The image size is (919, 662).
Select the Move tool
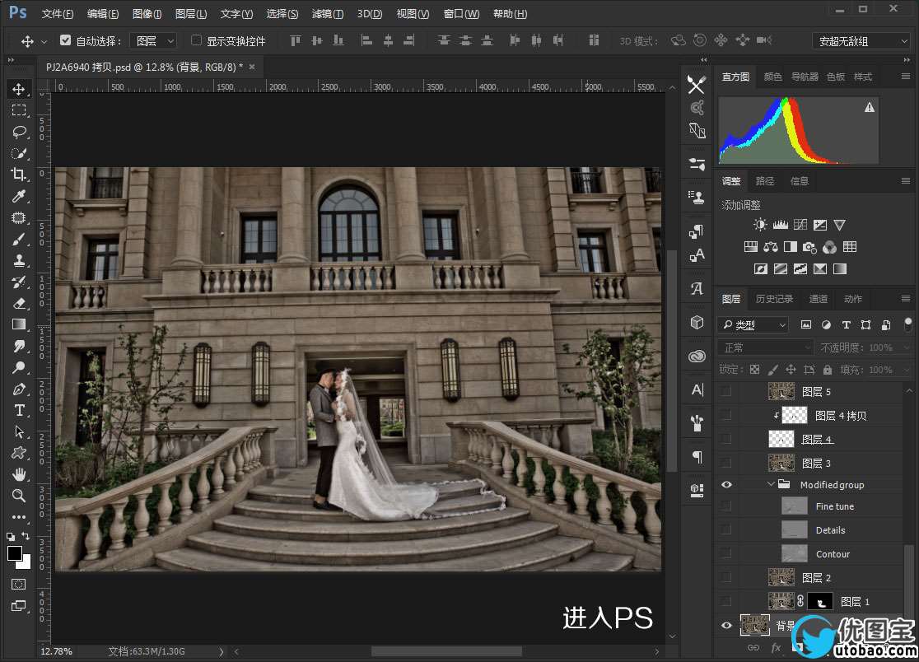point(19,89)
